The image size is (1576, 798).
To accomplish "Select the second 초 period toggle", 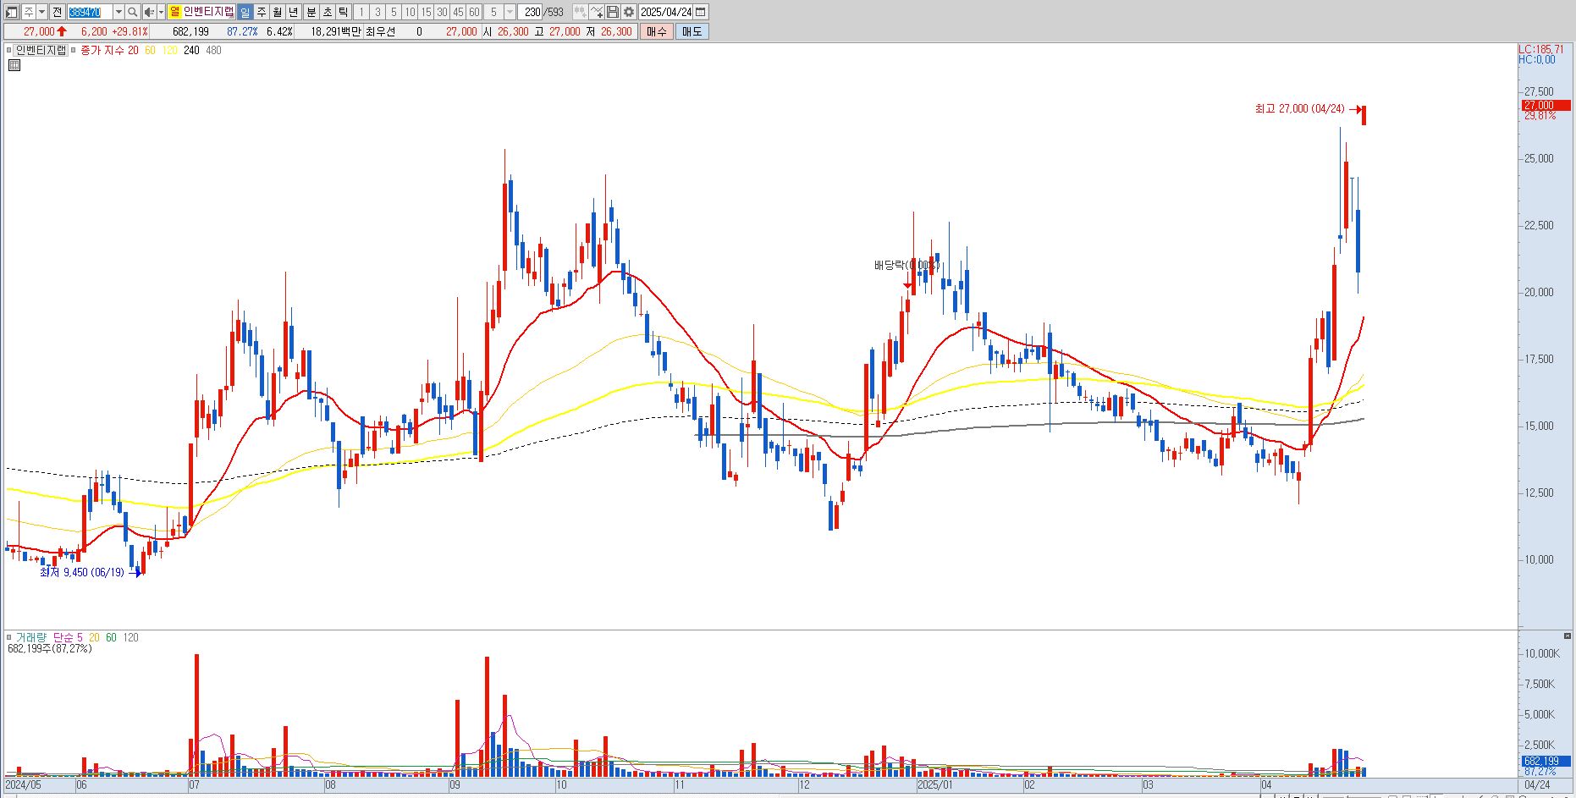I will click(x=327, y=12).
